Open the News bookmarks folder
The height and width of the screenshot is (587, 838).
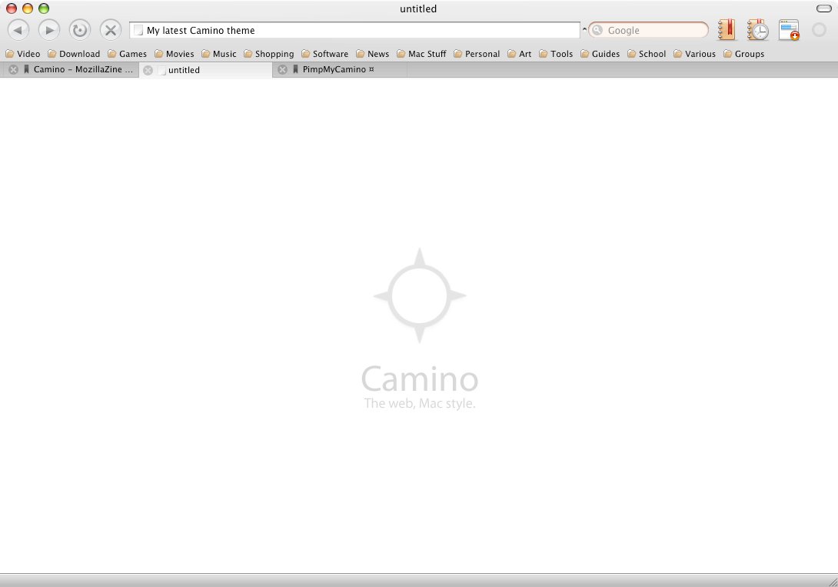[x=373, y=54]
